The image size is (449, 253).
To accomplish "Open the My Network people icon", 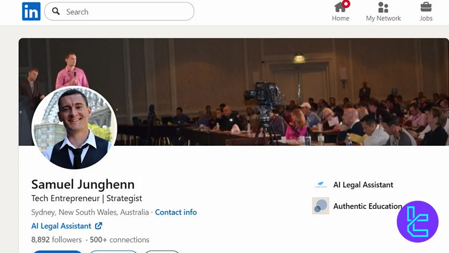I will click(x=383, y=7).
